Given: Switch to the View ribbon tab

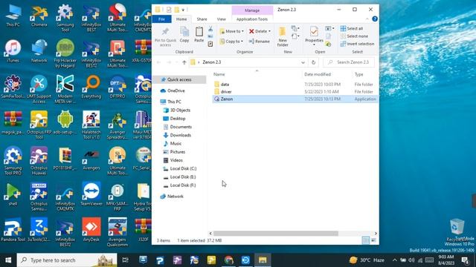Looking at the screenshot, I should tap(222, 19).
